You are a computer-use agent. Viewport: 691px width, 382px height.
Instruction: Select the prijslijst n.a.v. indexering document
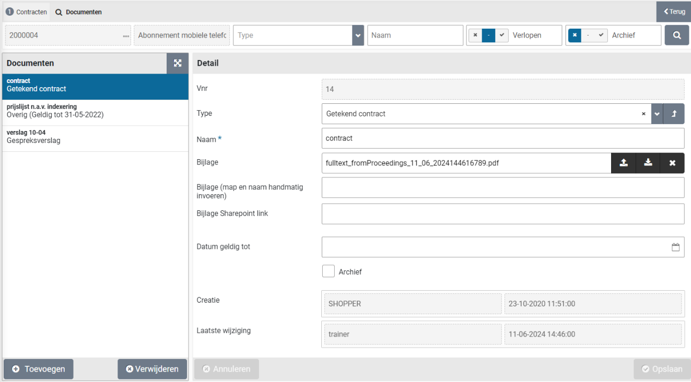[x=95, y=111]
